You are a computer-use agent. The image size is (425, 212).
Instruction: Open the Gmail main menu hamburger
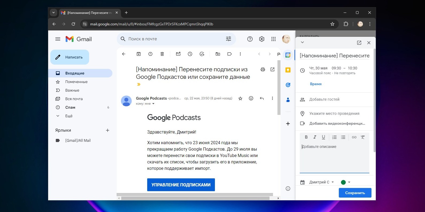click(x=58, y=39)
